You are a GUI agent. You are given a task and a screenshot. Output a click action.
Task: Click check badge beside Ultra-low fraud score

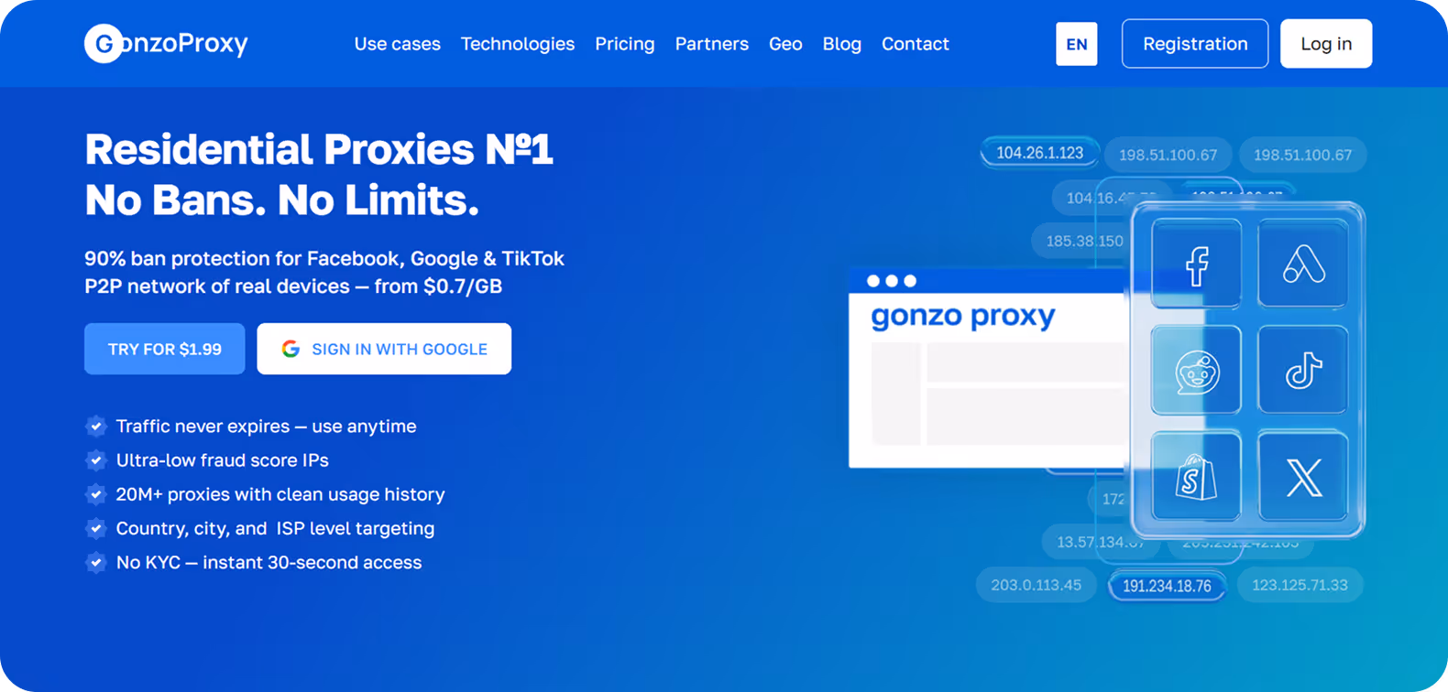point(96,460)
